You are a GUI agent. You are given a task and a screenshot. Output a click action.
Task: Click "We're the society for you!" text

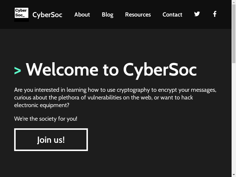pyautogui.click(x=46, y=119)
